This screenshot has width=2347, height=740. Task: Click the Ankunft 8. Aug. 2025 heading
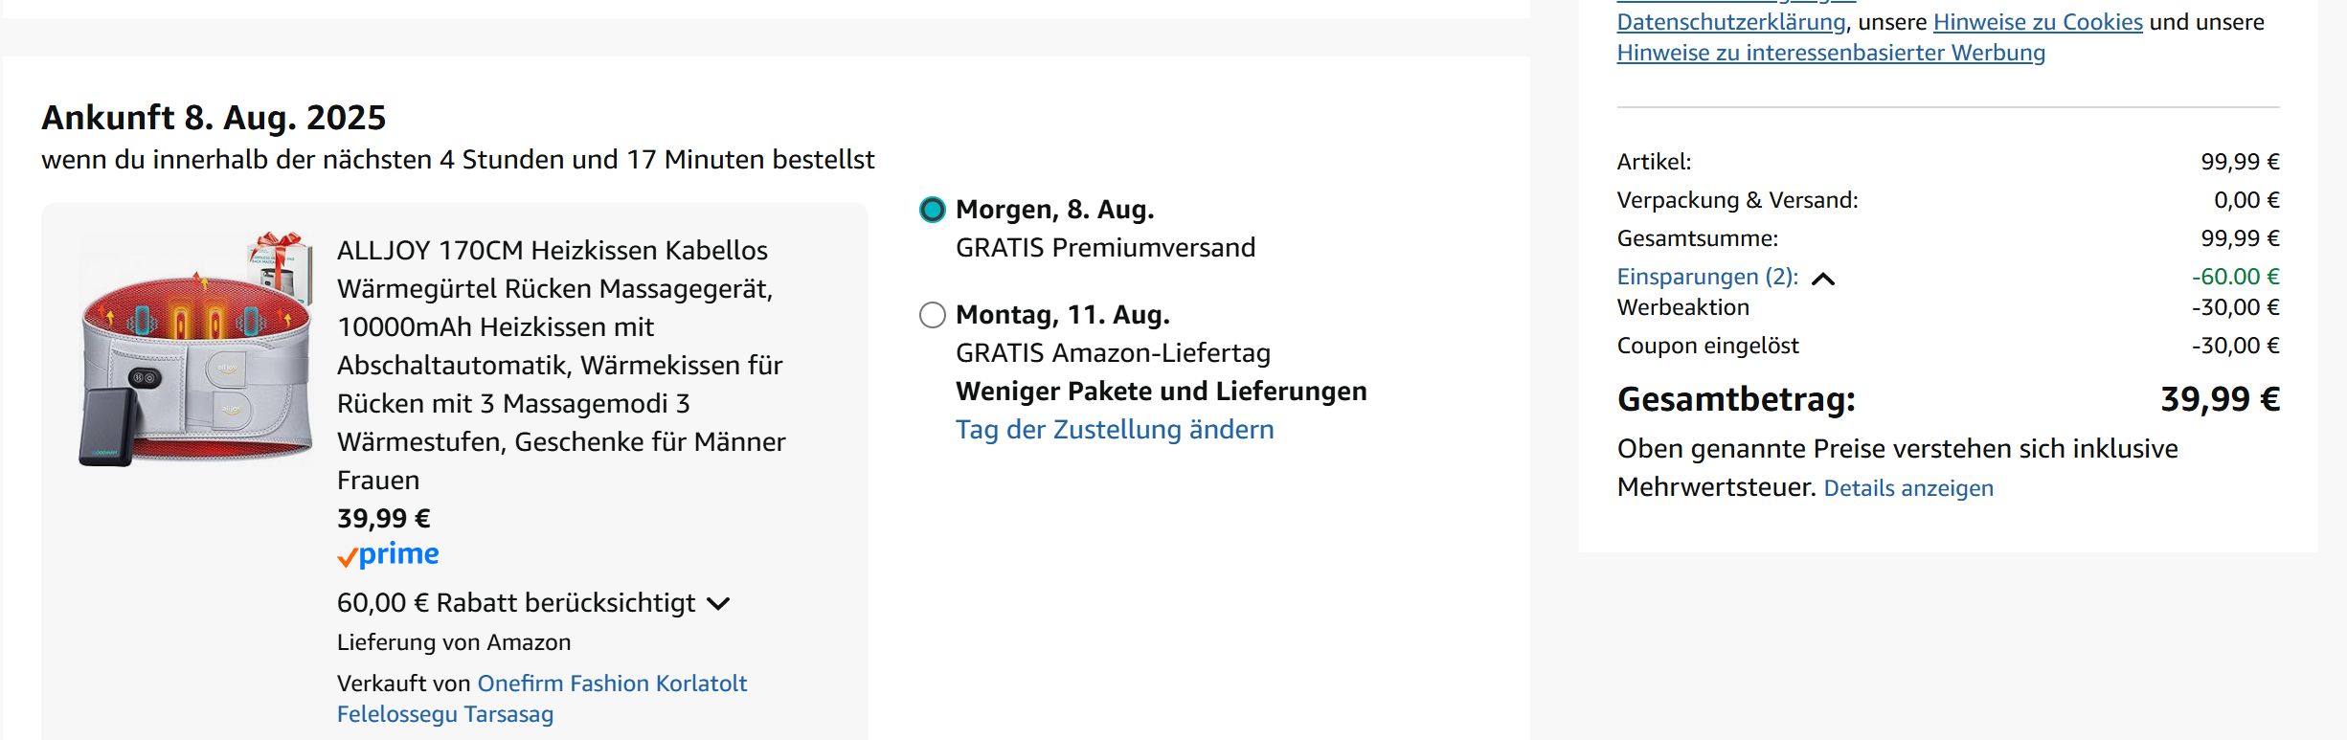[x=214, y=118]
